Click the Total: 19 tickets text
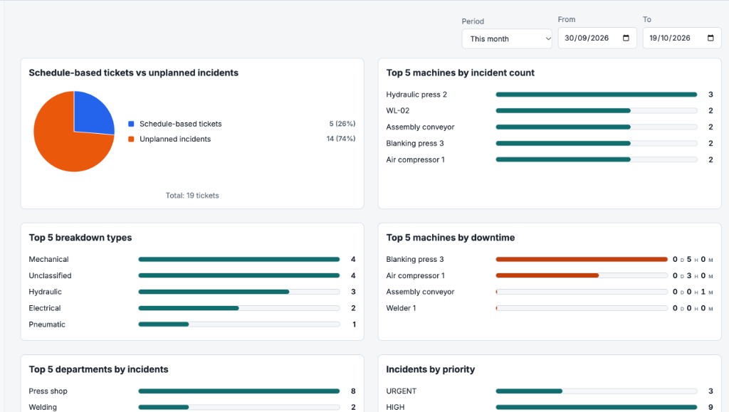This screenshot has width=729, height=412. pyautogui.click(x=192, y=196)
